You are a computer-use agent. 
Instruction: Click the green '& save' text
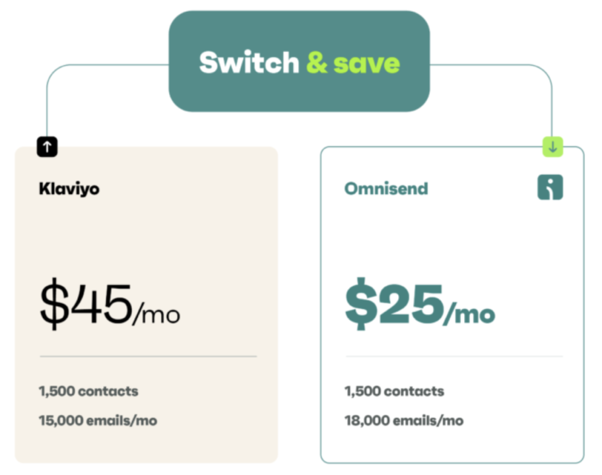click(x=352, y=63)
